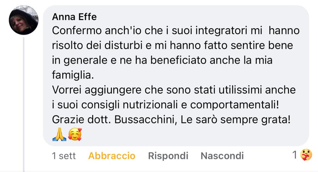Click the "Vorrei aggiungere" sentence start

pyautogui.click(x=96, y=90)
